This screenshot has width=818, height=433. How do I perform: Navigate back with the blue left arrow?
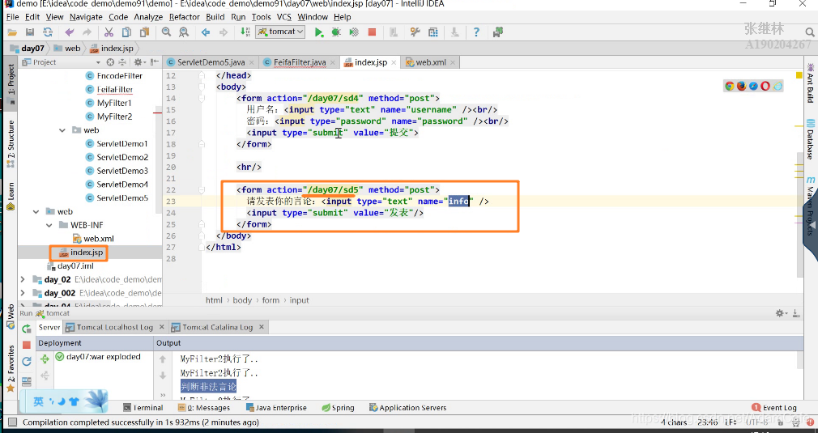click(206, 32)
